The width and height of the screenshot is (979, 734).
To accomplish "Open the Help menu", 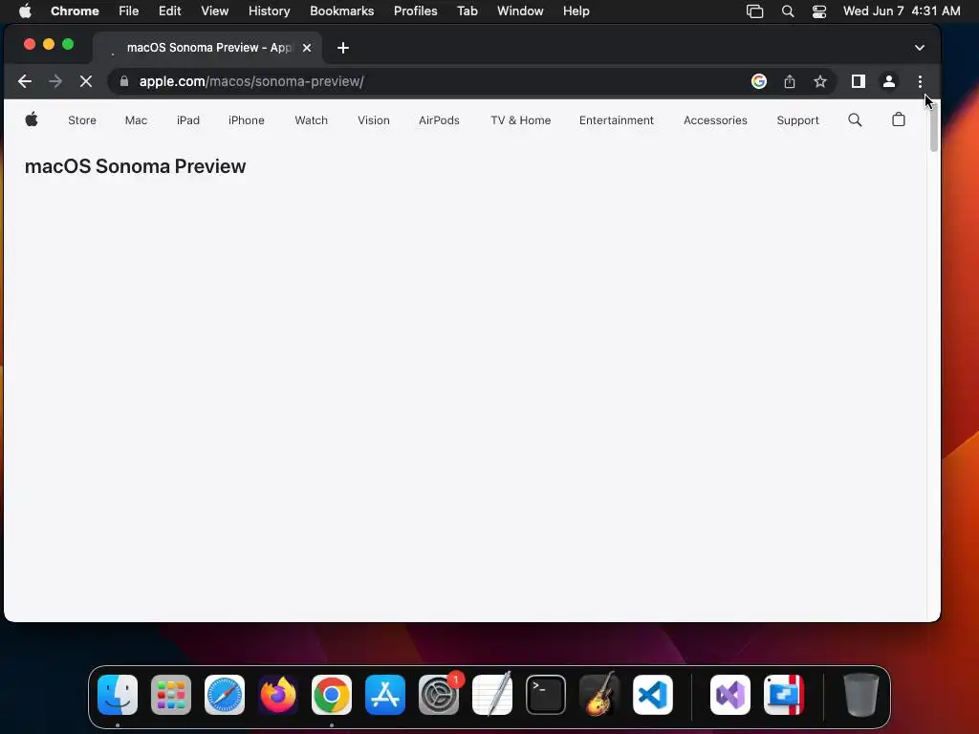I will [x=576, y=11].
